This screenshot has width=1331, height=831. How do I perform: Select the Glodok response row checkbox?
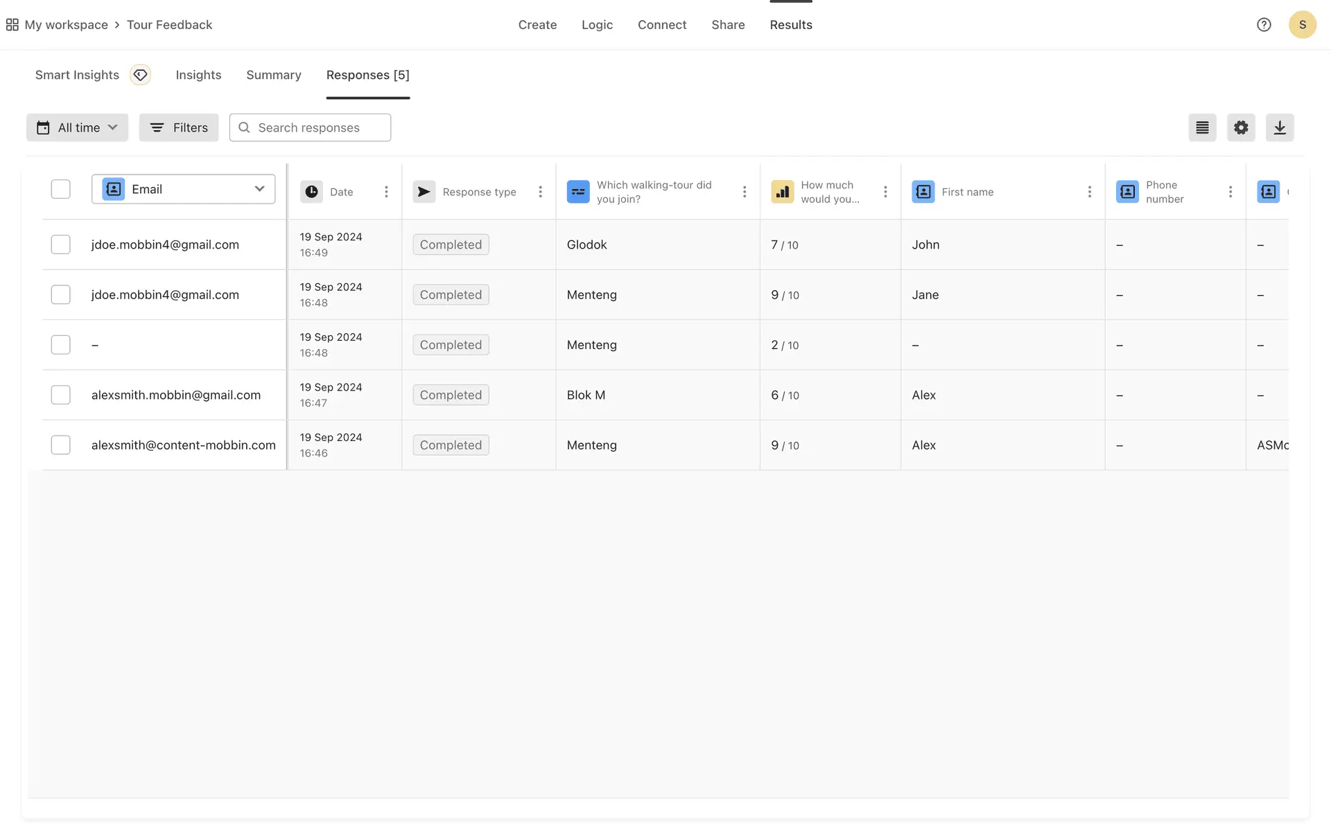[61, 244]
